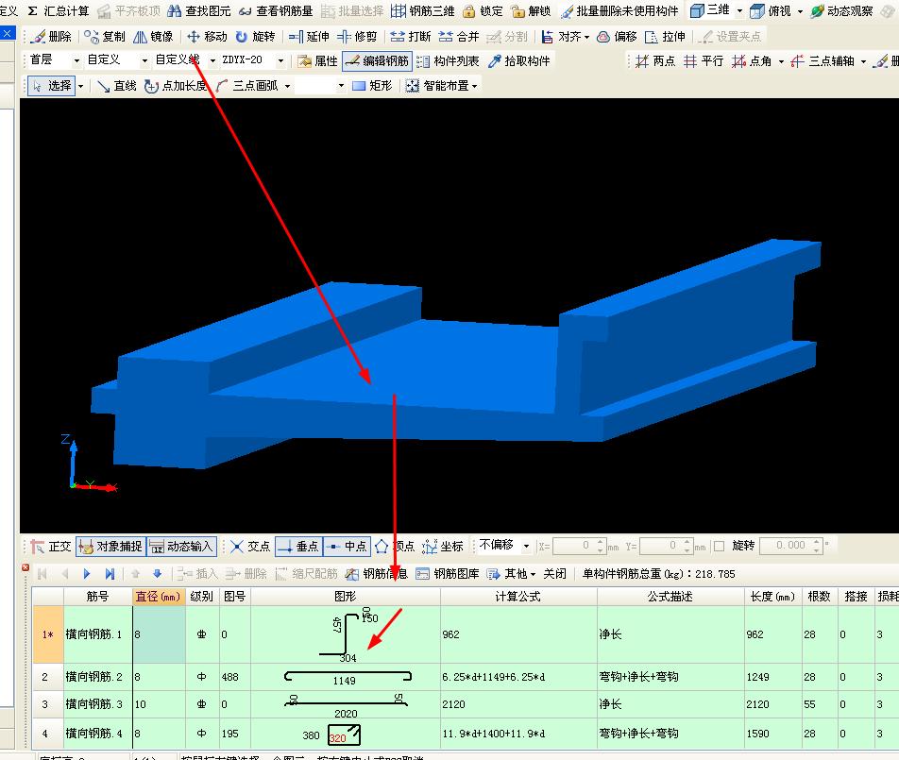Toggle 坐标 coordinate snap
899x760 pixels.
pos(443,547)
